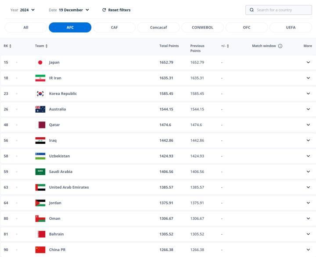Click the Japan flag icon

[40, 62]
